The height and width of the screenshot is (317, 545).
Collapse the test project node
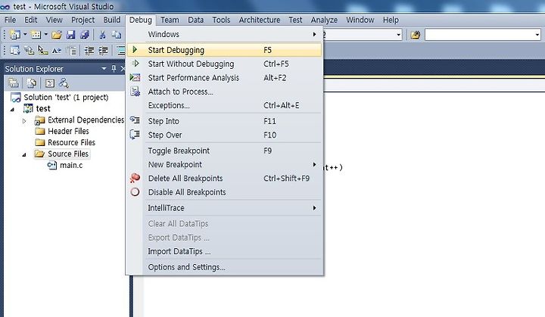click(12, 109)
